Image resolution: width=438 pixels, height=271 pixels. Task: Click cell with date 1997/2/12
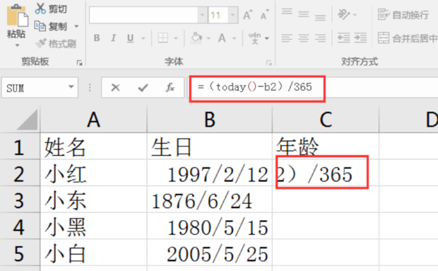(x=210, y=173)
